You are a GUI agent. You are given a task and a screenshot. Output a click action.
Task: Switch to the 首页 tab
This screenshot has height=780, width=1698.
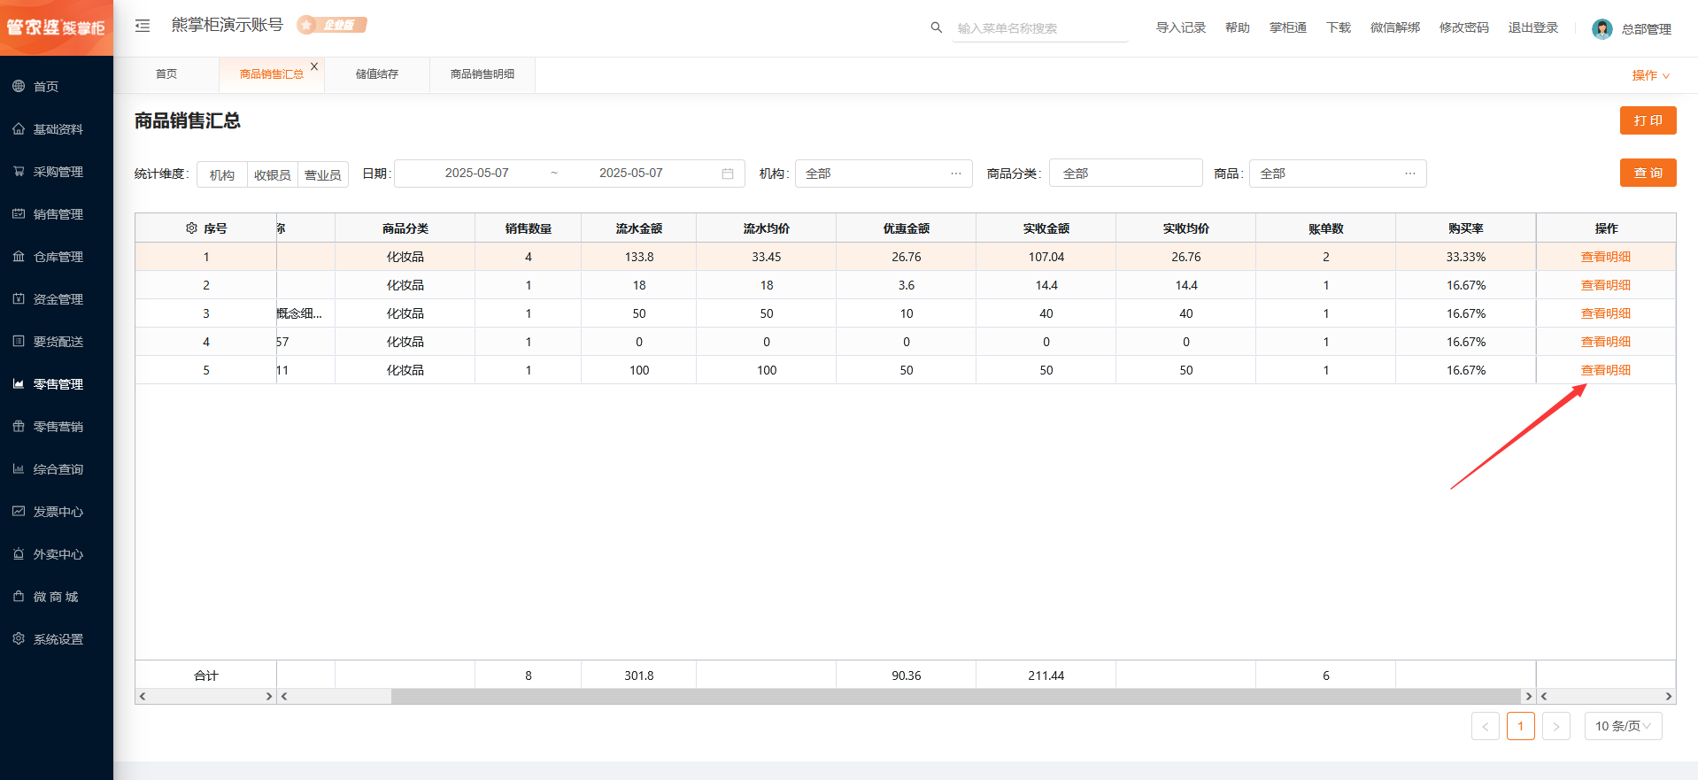(x=166, y=74)
